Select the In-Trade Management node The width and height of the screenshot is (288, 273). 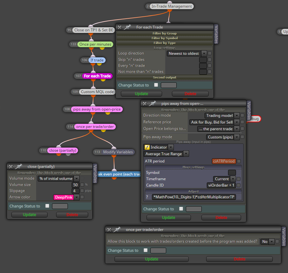pyautogui.click(x=172, y=6)
